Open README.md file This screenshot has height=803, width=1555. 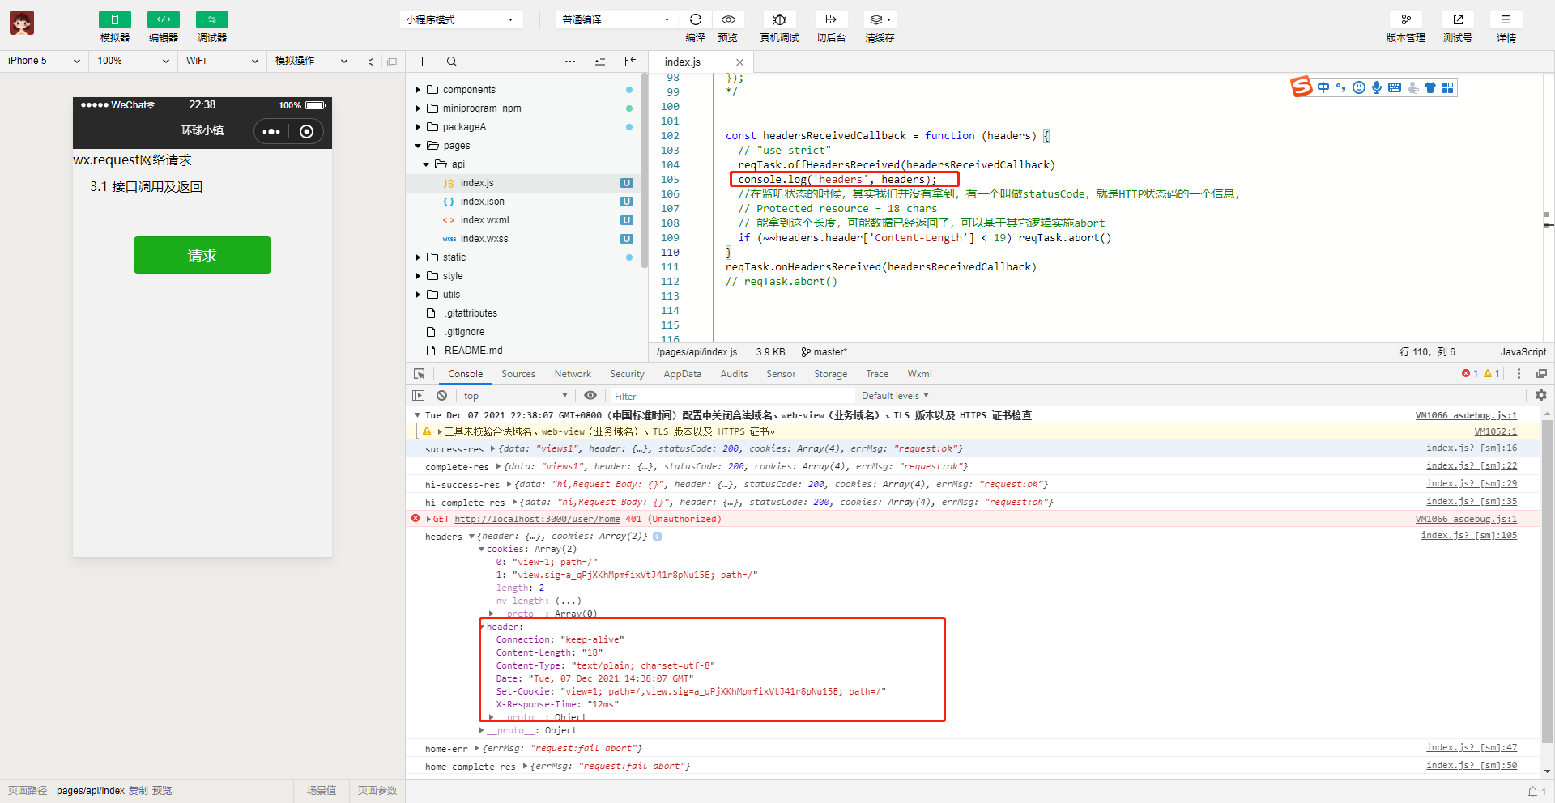pyautogui.click(x=473, y=351)
